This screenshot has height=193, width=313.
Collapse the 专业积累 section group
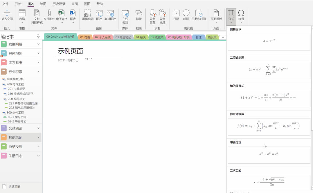(x=37, y=71)
